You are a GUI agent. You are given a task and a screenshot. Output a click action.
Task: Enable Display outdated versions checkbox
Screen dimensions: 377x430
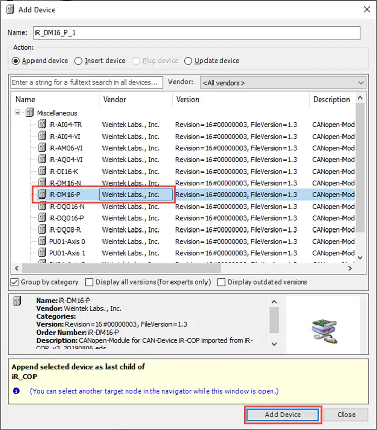click(221, 282)
